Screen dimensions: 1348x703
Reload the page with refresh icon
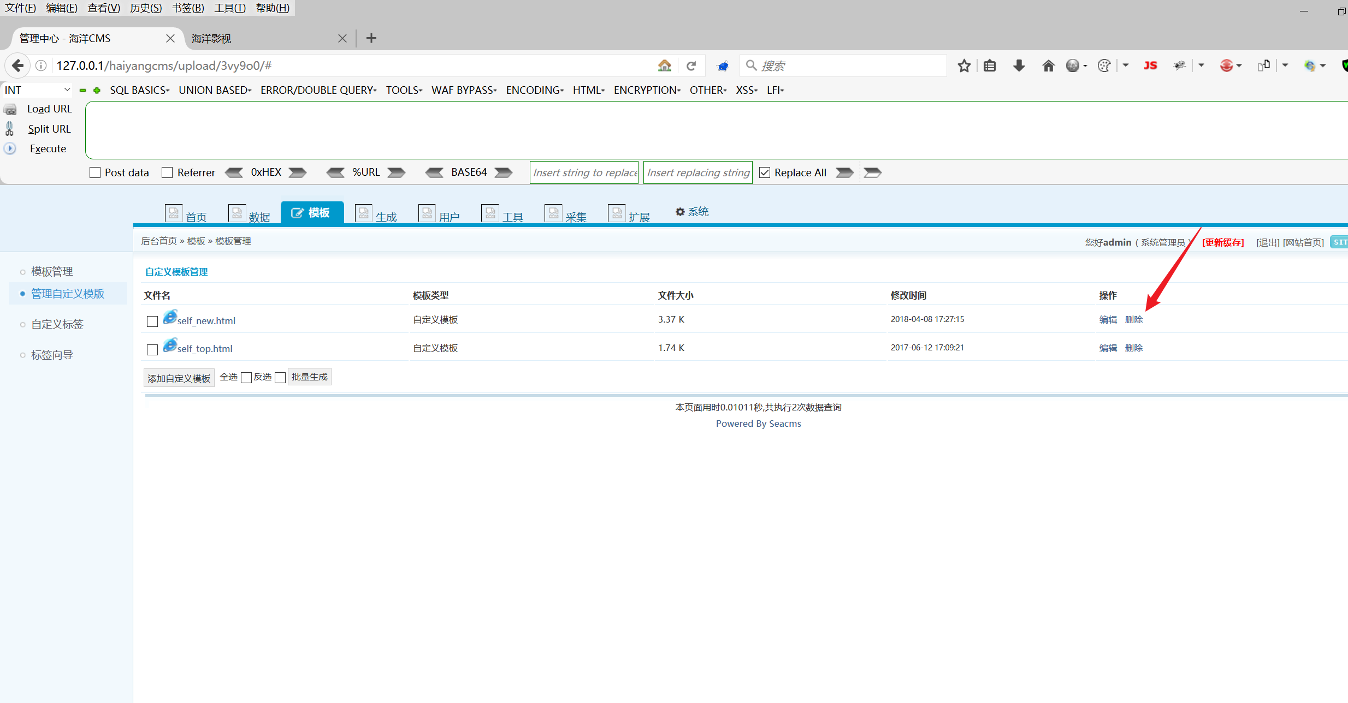[x=691, y=65]
